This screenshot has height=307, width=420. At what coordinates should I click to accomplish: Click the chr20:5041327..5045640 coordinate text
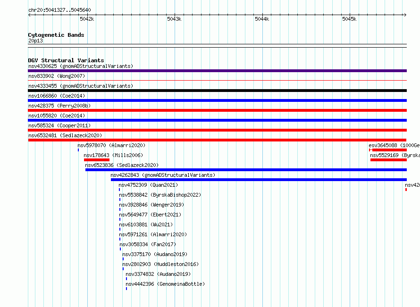point(59,10)
